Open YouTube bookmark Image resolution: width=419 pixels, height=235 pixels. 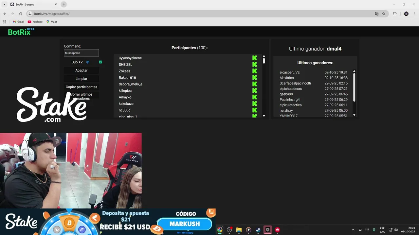(x=35, y=22)
